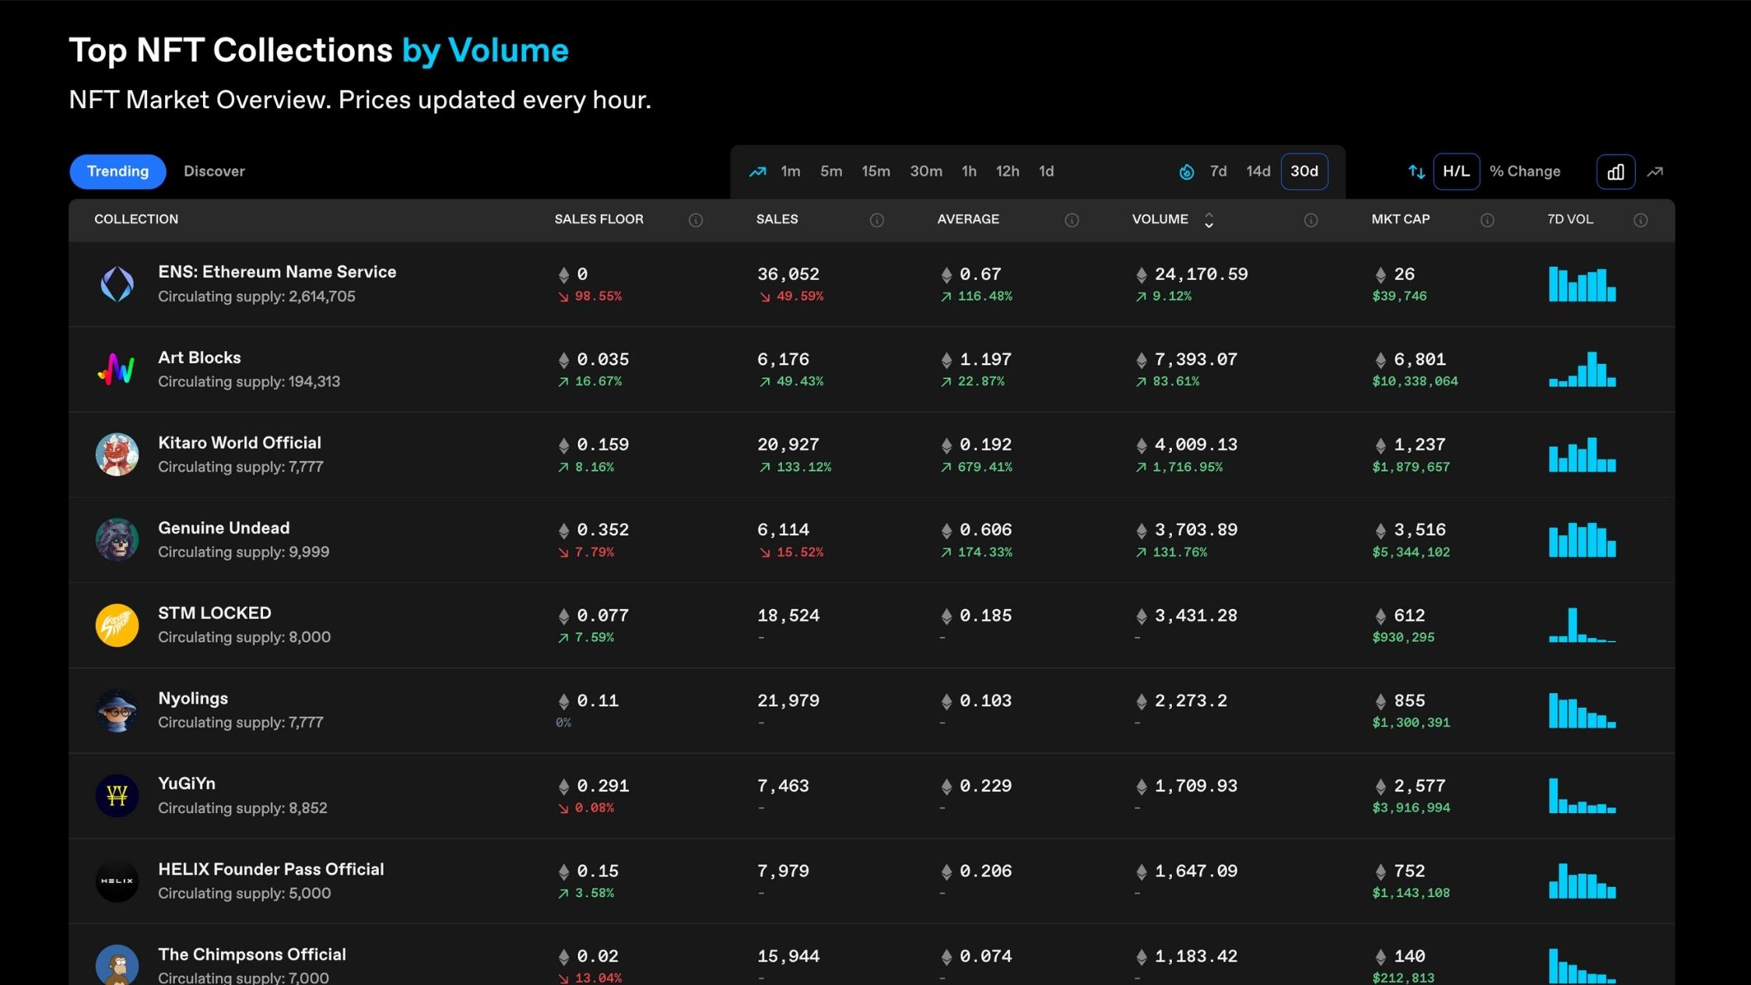Click the Sales Floor info icon

click(x=696, y=220)
